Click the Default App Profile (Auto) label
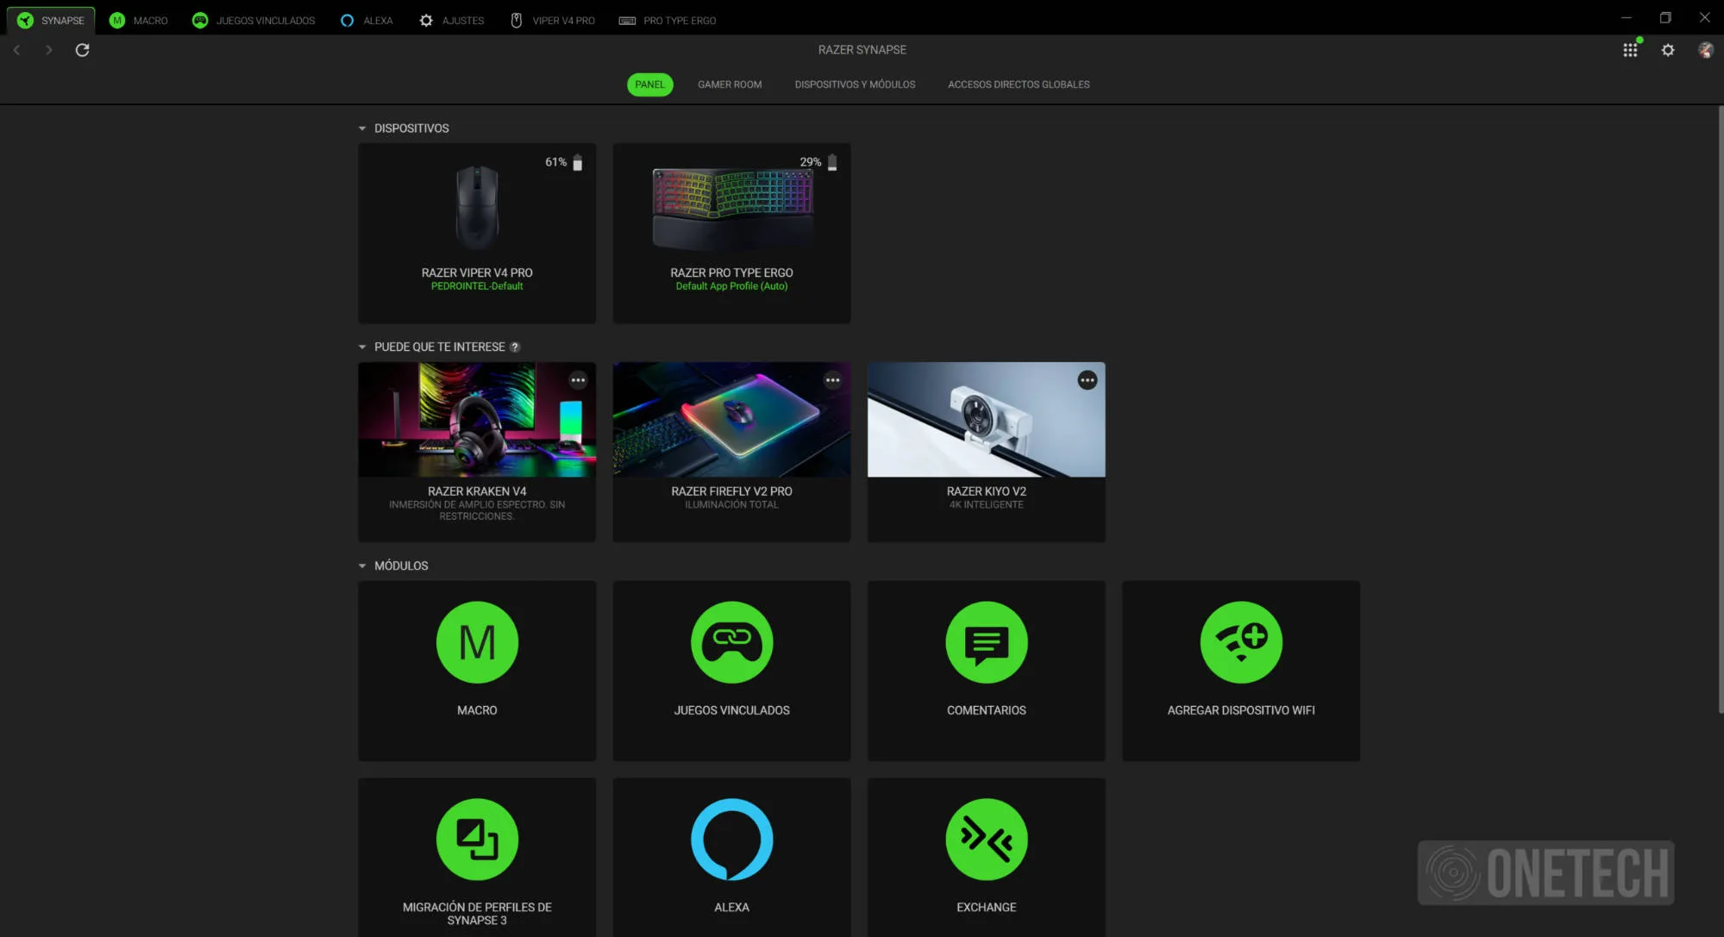1724x937 pixels. [731, 286]
